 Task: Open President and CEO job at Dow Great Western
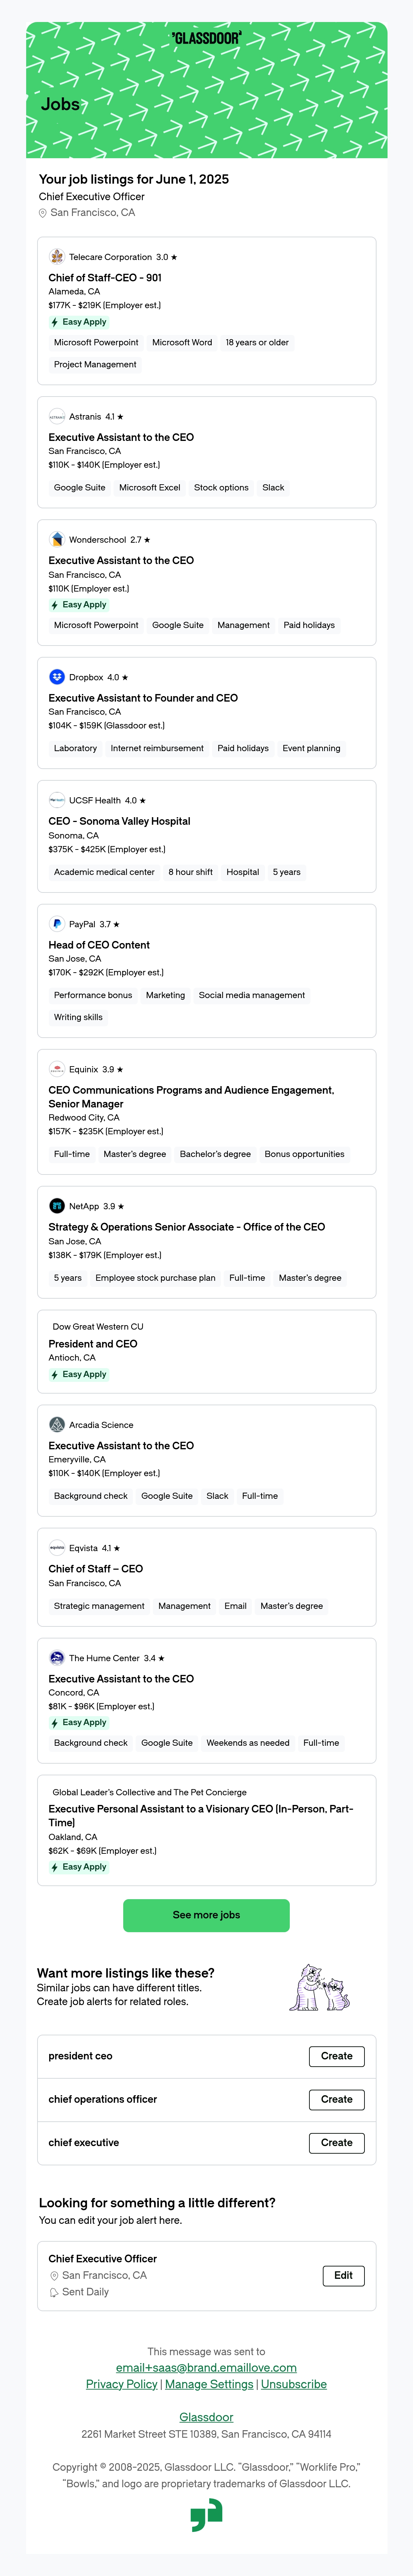point(93,1344)
